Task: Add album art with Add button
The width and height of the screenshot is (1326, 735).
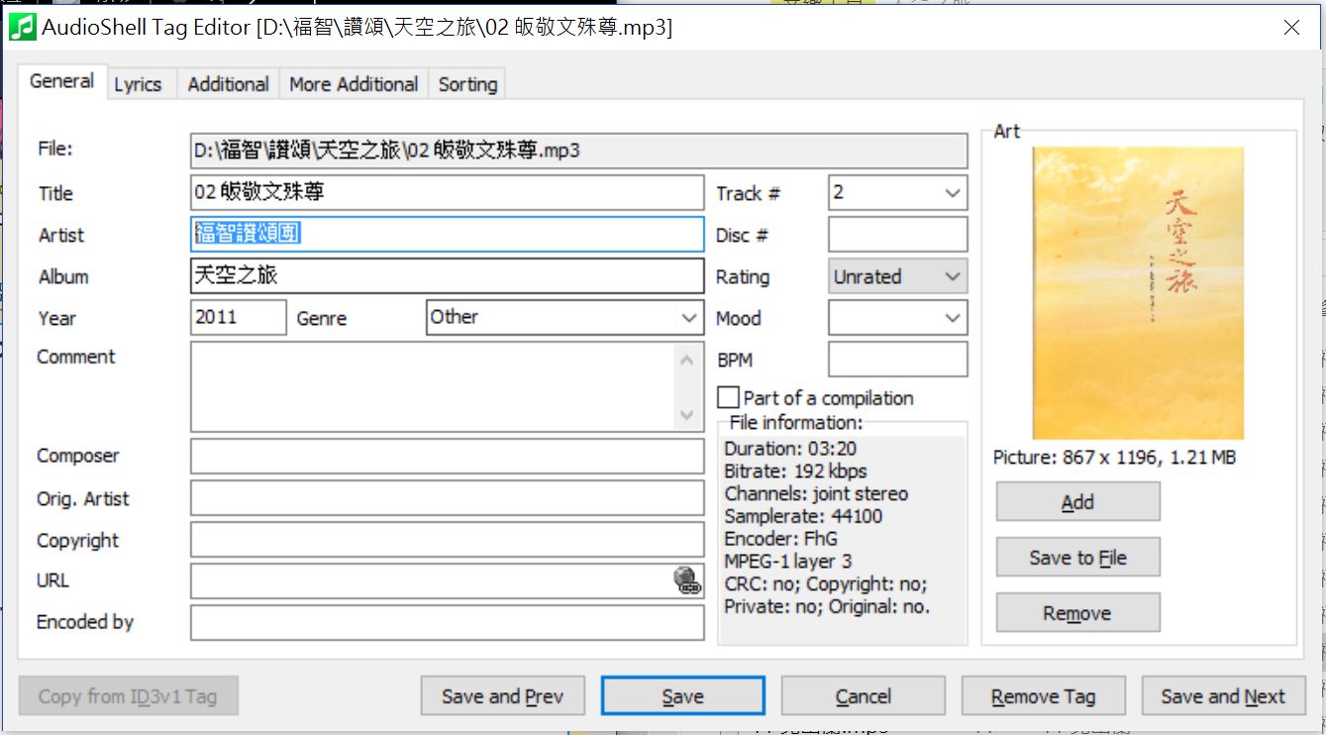Action: [x=1077, y=502]
